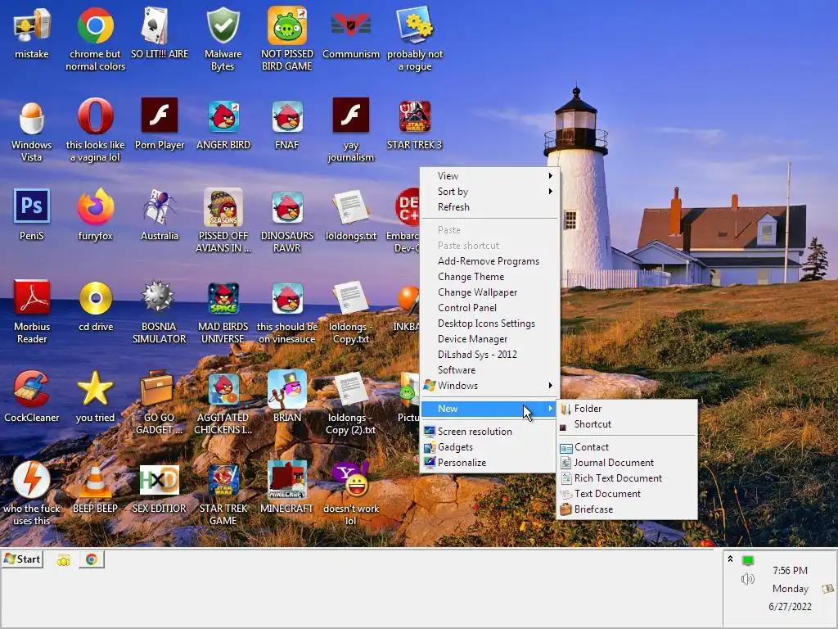Expand the highlighted New submenu entry
The height and width of the screenshot is (629, 838).
(x=489, y=409)
